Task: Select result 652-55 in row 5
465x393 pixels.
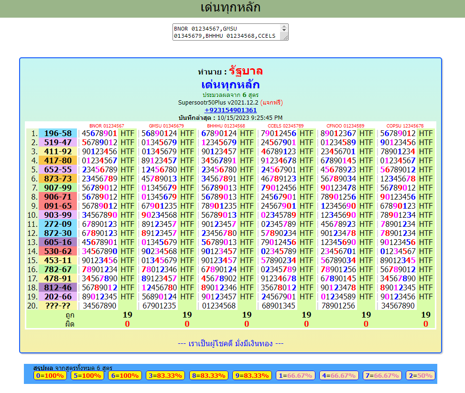Action: pyautogui.click(x=58, y=170)
